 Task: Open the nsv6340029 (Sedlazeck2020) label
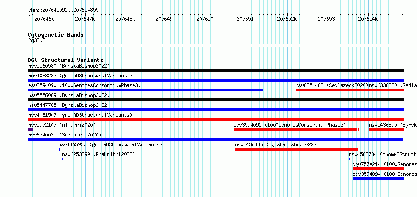(65, 135)
